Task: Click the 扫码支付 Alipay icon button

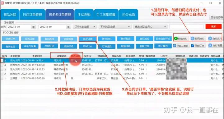Action: tap(198, 39)
